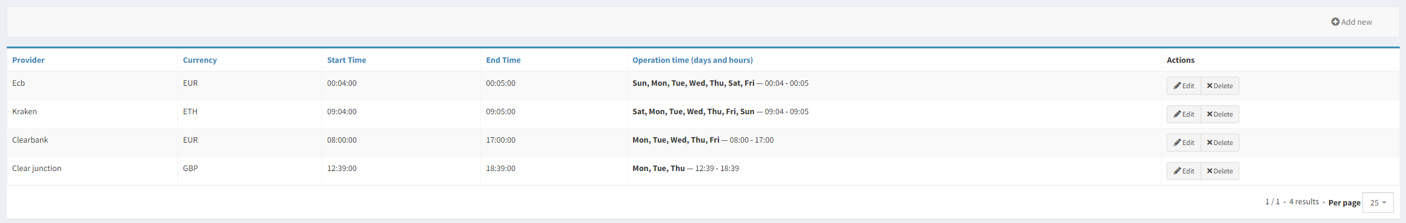This screenshot has width=1406, height=223.
Task: Sort by Operation time column header
Action: [692, 60]
